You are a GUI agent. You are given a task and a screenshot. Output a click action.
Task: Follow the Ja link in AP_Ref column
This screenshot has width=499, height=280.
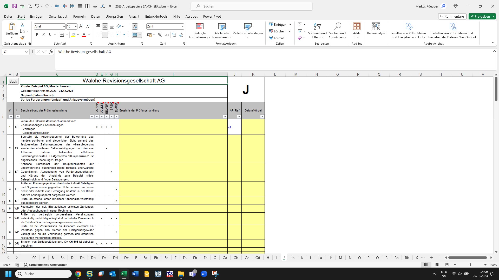[x=229, y=127]
